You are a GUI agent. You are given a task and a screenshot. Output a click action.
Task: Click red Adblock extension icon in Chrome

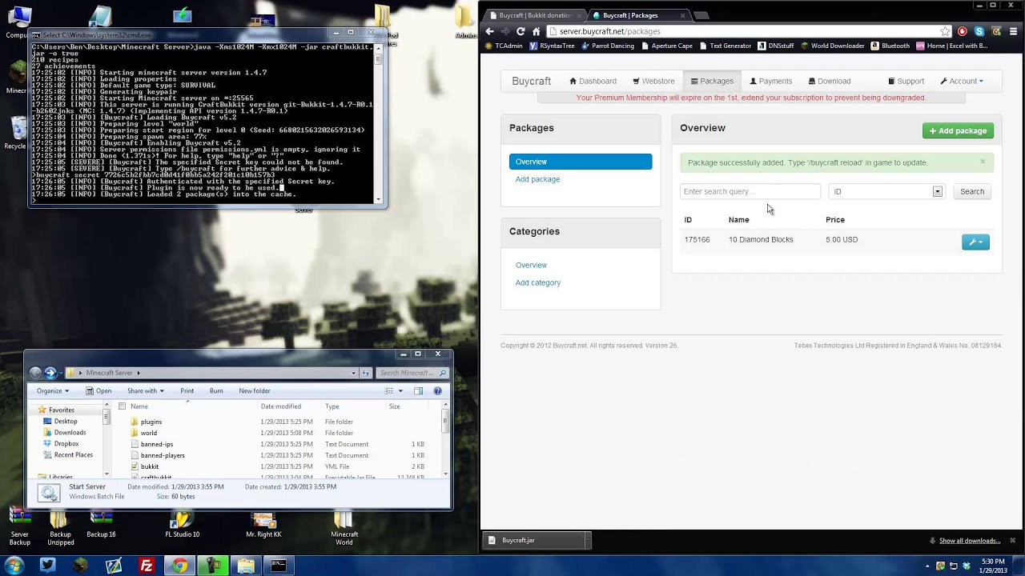(963, 31)
